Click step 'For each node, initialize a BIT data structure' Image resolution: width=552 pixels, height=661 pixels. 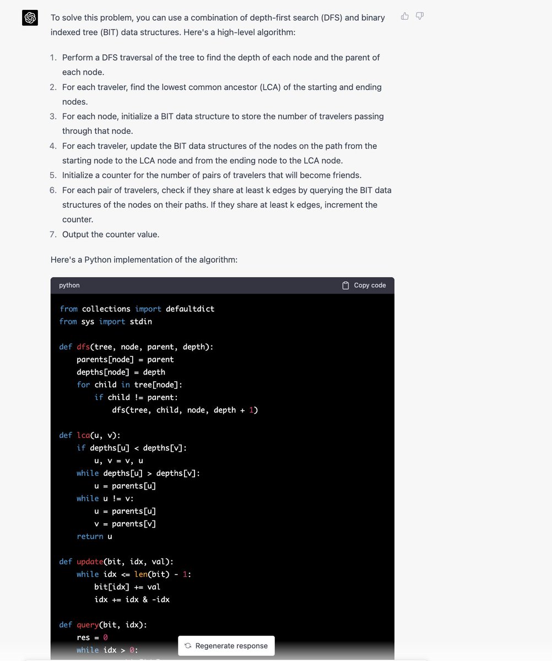click(223, 123)
